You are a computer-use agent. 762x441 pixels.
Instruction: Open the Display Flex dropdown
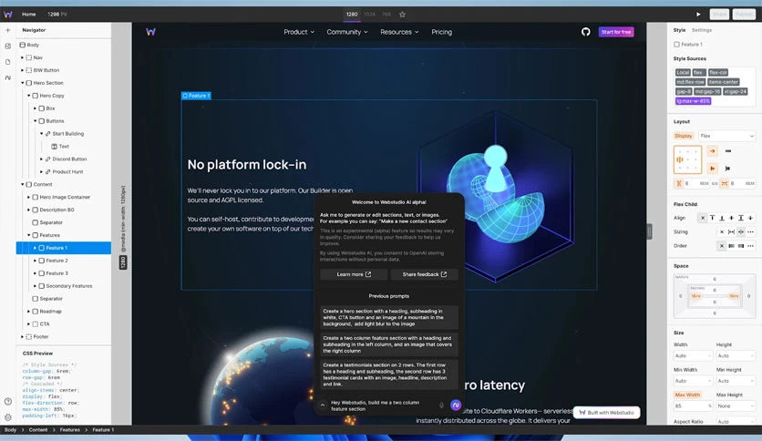point(726,136)
